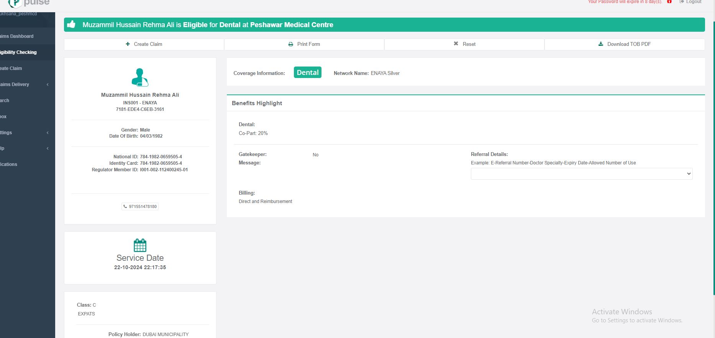Click the printer icon on Print Form

290,44
